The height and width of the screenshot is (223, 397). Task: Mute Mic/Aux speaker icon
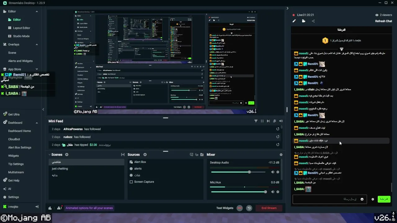pyautogui.click(x=273, y=192)
